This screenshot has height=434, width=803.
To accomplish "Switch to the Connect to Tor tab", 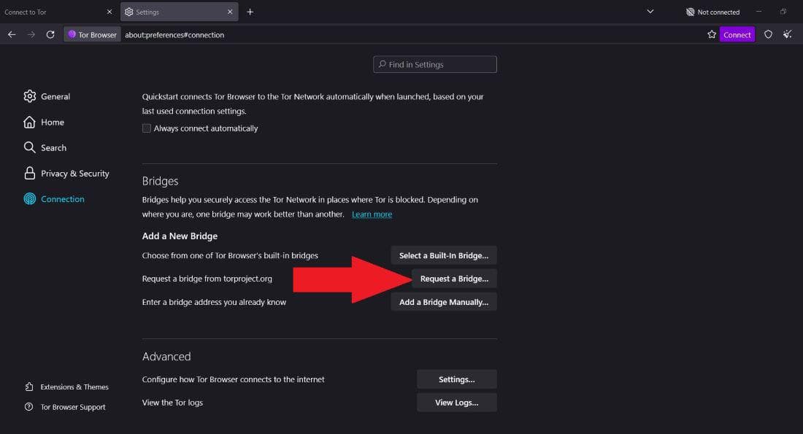I will [58, 12].
